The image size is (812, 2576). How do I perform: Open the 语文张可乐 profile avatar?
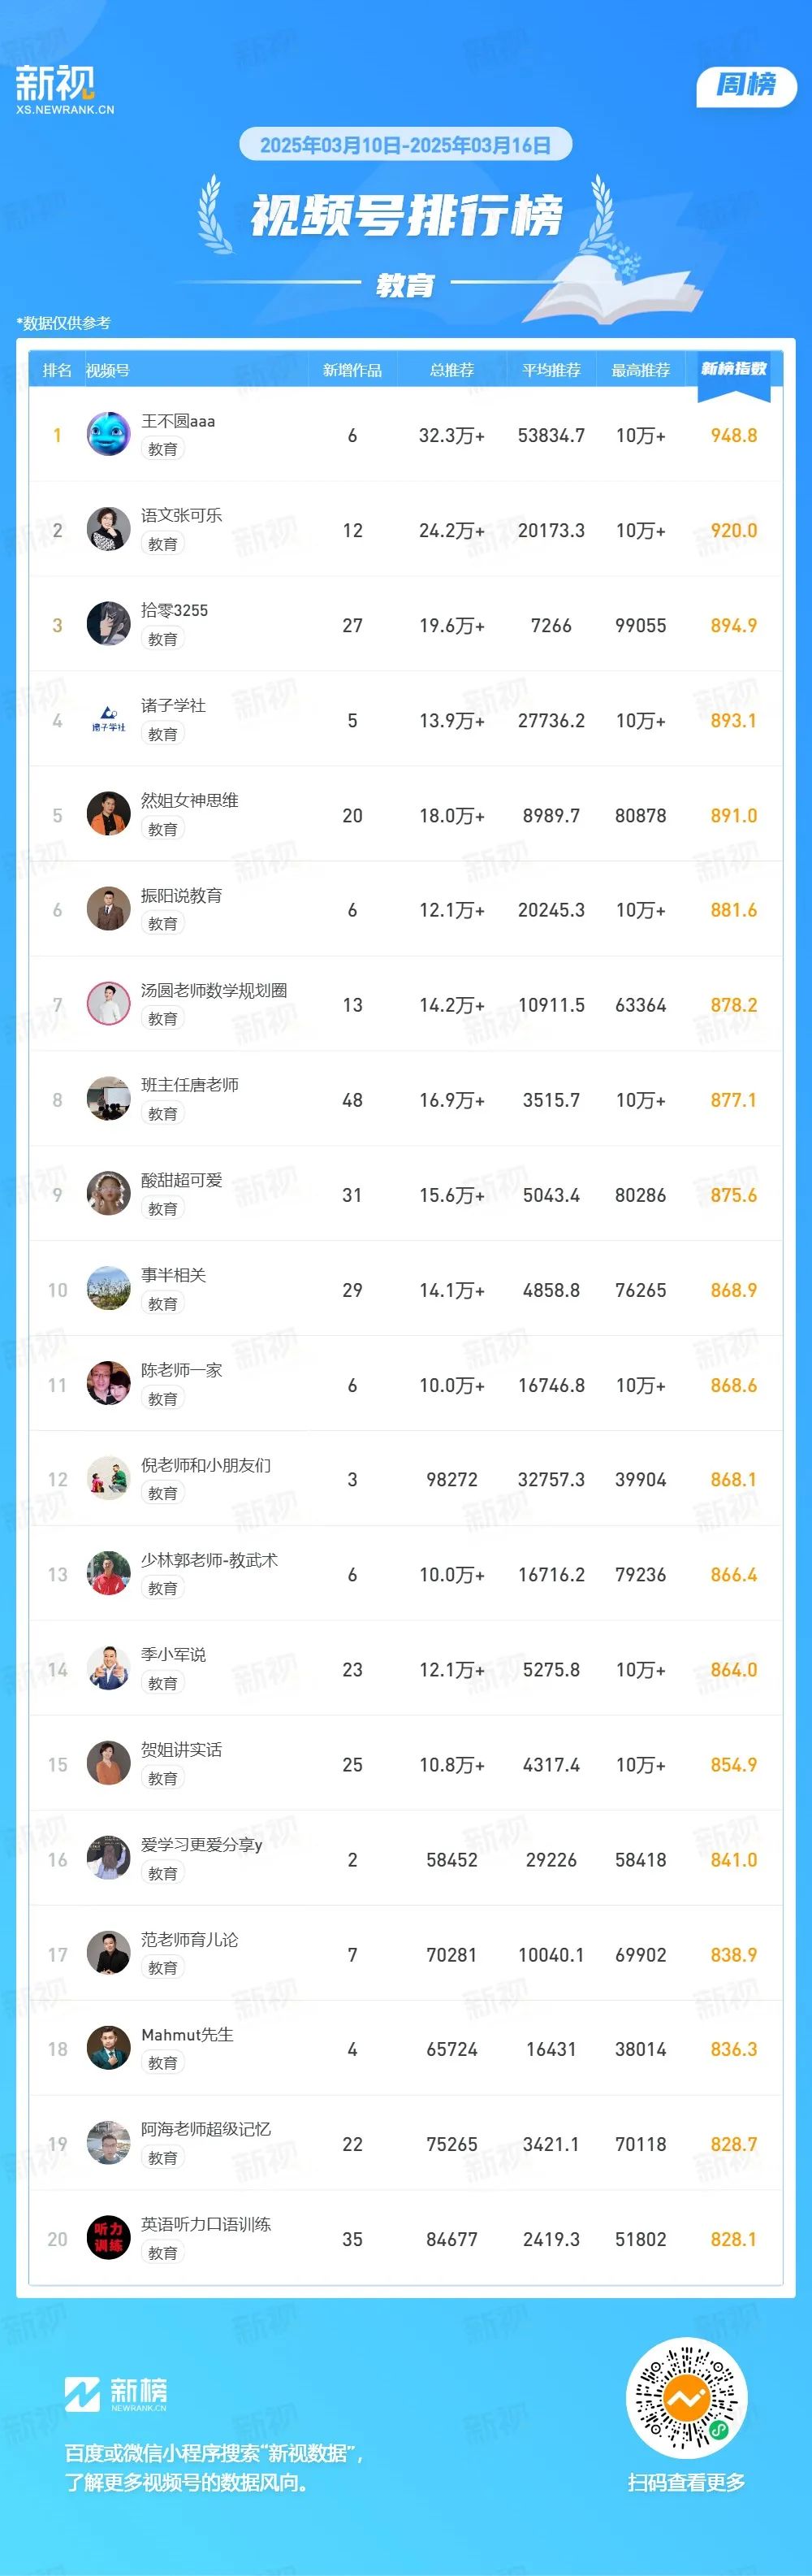[109, 529]
